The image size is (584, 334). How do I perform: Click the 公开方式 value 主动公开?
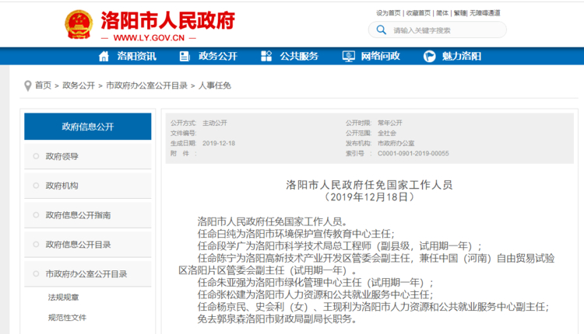click(215, 123)
